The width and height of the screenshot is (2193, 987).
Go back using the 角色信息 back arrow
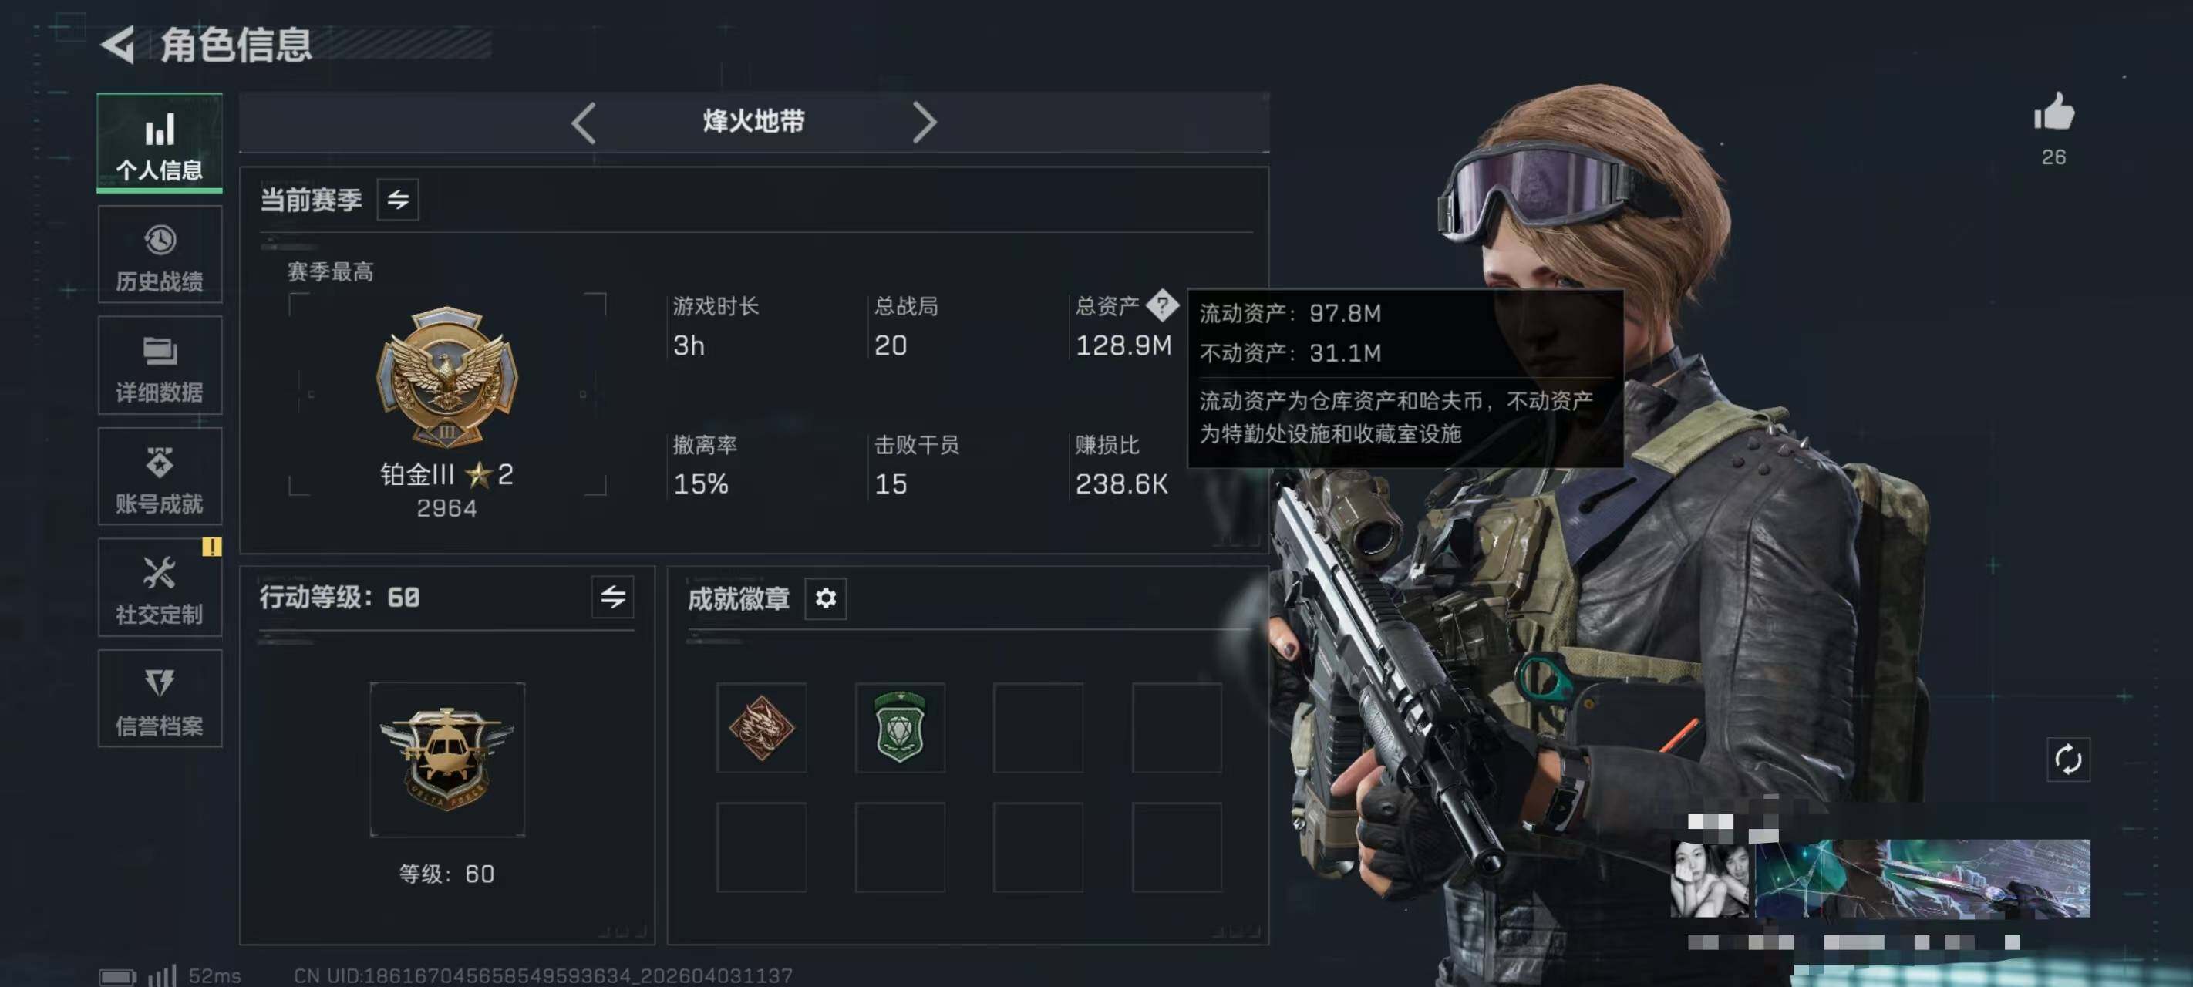pos(118,44)
